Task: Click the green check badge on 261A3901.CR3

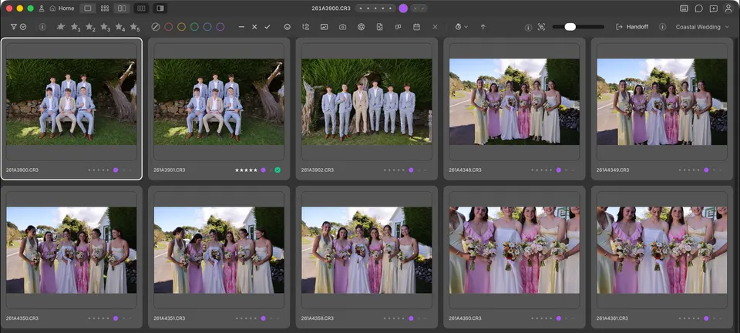Action: point(277,170)
